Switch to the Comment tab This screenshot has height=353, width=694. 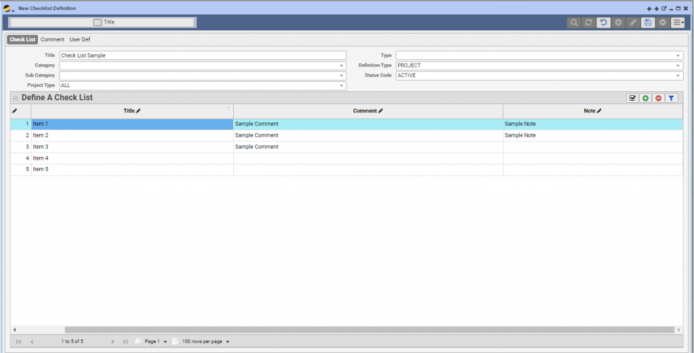(x=52, y=40)
